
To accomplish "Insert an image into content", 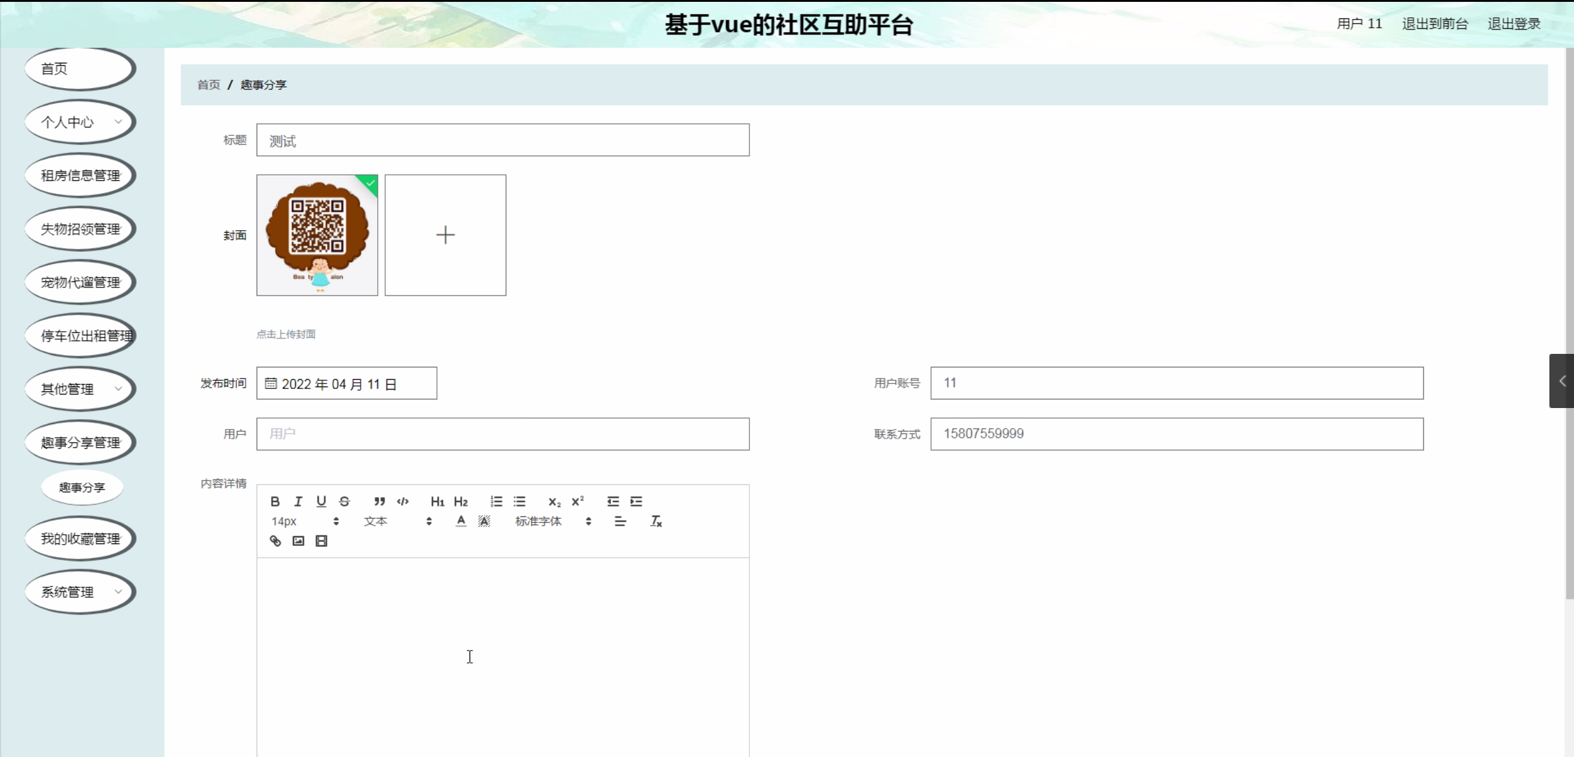I will (298, 541).
